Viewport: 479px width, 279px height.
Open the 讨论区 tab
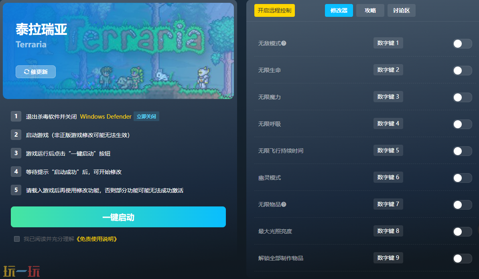point(402,10)
